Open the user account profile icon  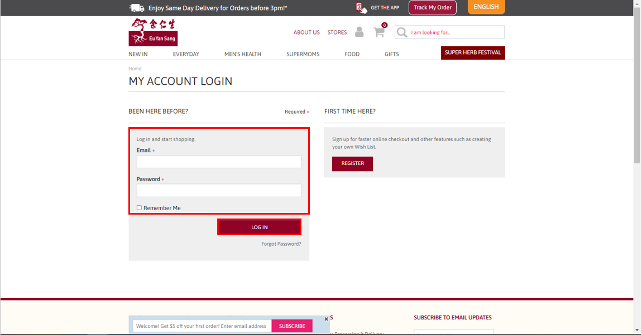[359, 32]
